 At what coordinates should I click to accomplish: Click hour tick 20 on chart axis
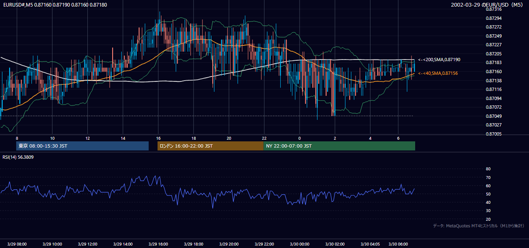pos(229,138)
